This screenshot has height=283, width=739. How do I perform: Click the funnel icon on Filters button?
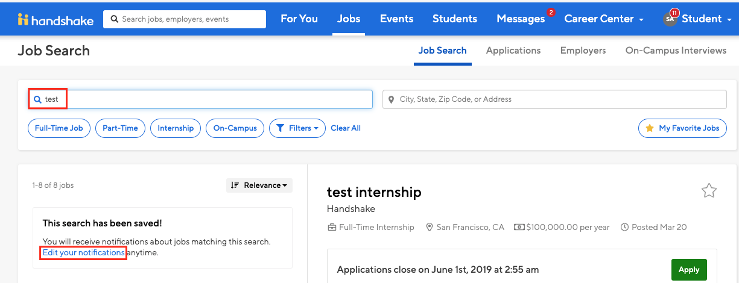[x=281, y=128]
